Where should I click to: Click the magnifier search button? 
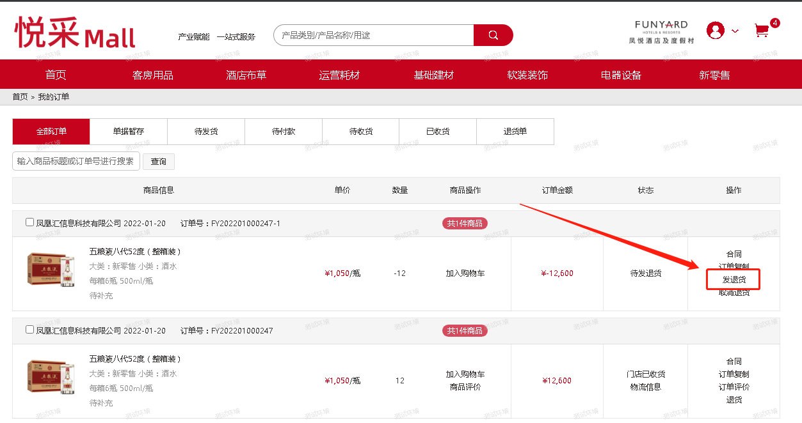493,35
